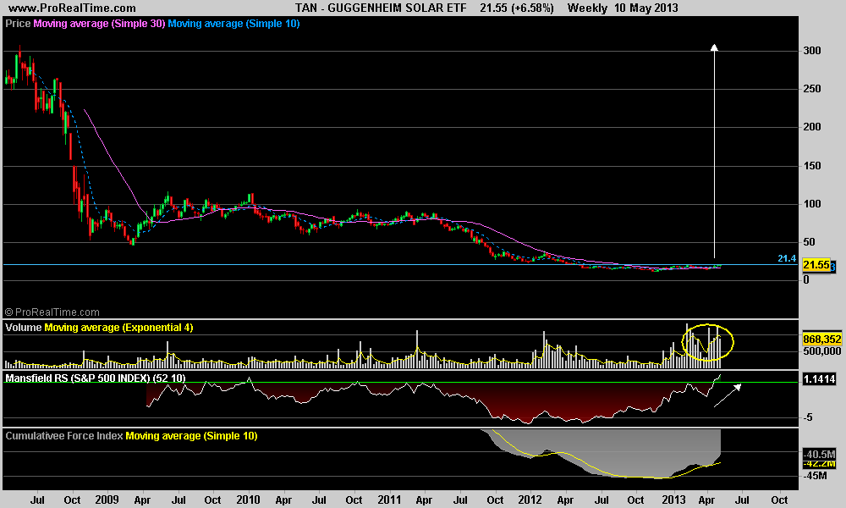Click the 2013 marker on time axis
The image size is (846, 508).
673,500
